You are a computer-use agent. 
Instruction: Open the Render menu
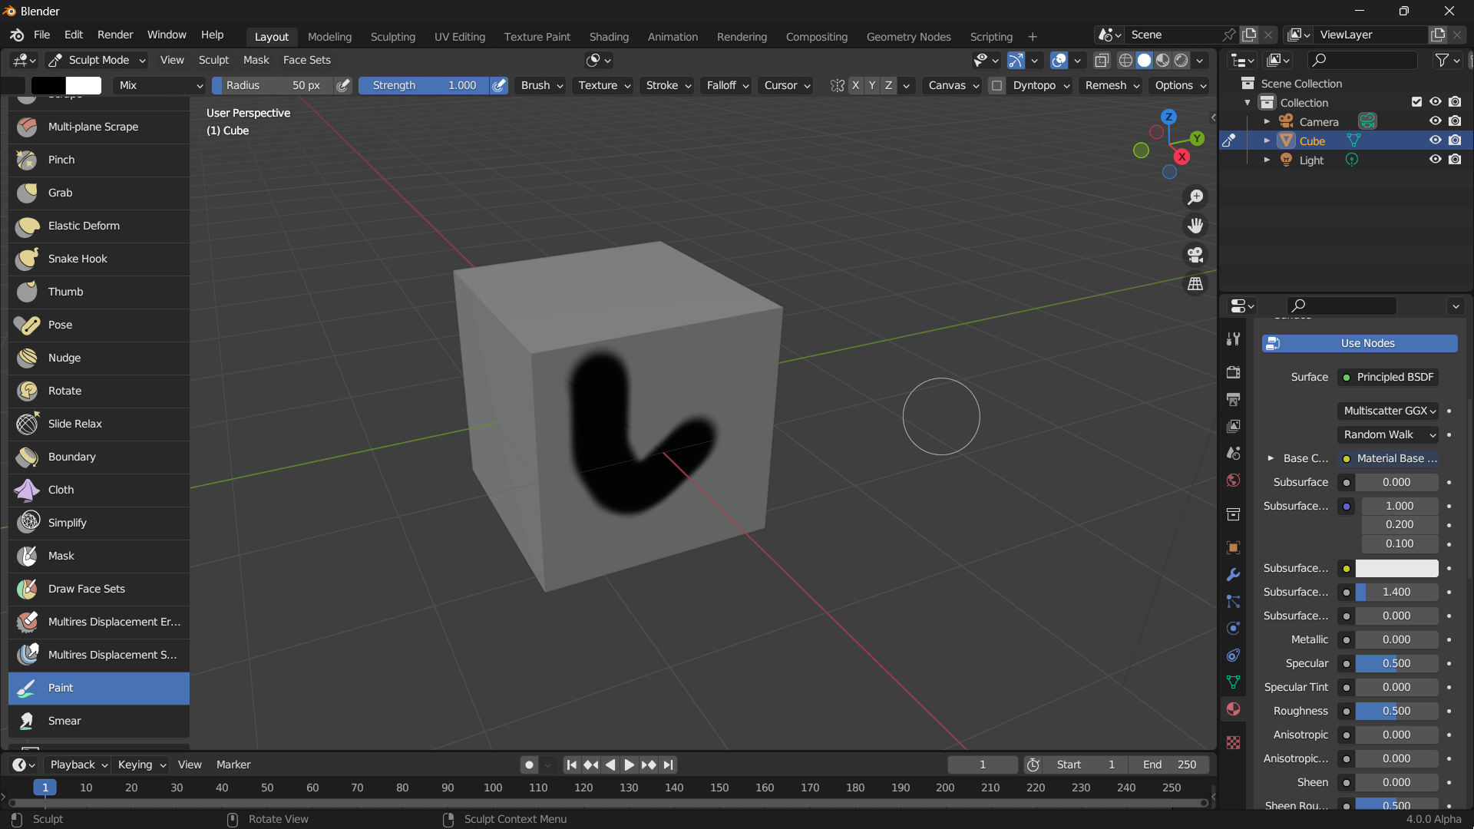115,35
